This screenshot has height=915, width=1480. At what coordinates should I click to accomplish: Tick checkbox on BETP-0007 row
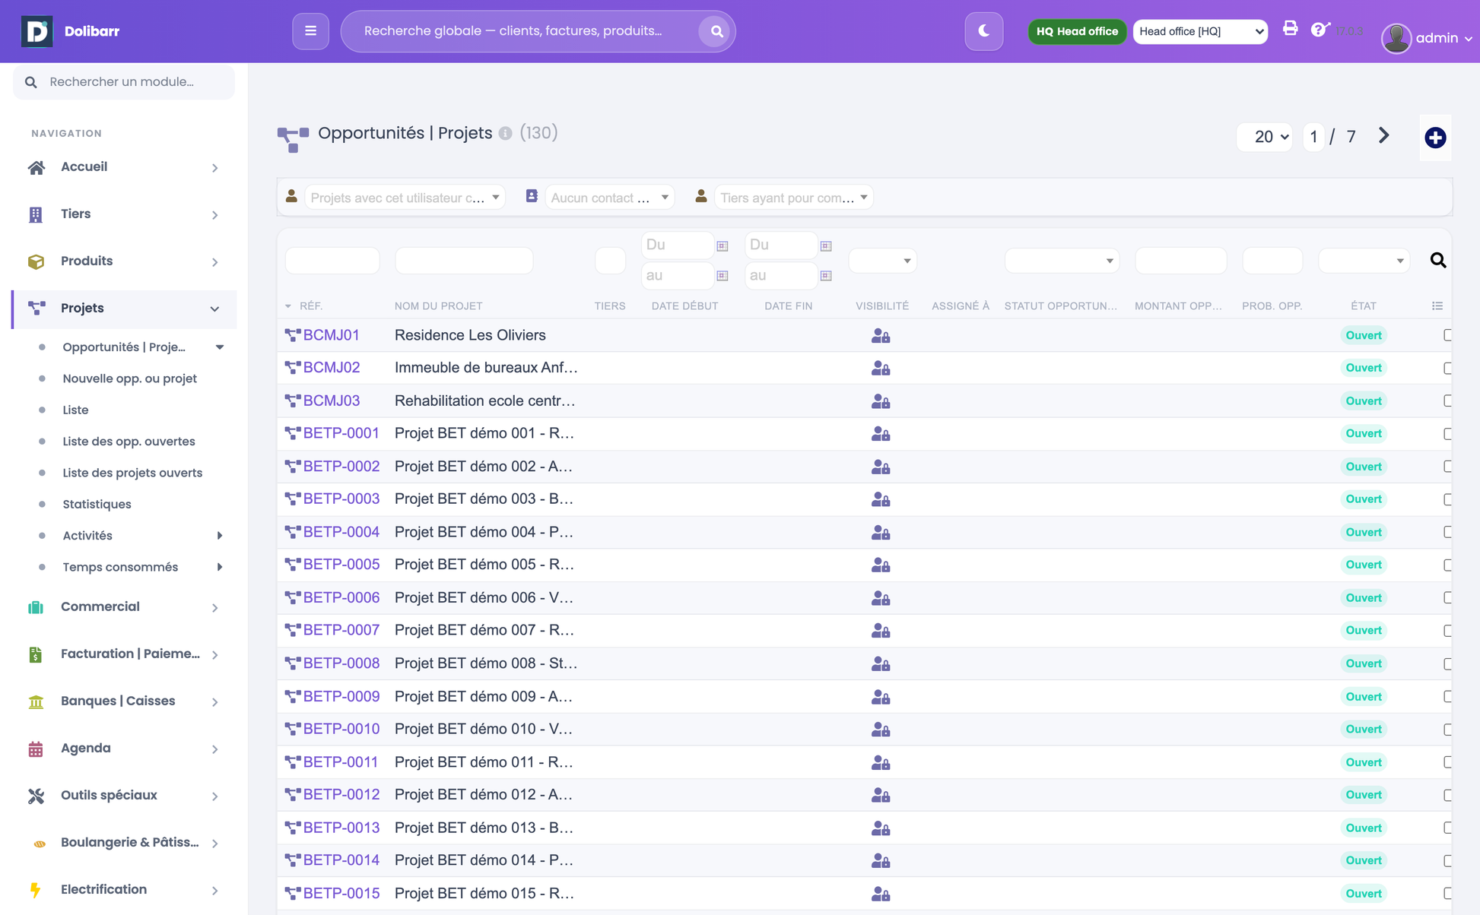pyautogui.click(x=1448, y=630)
